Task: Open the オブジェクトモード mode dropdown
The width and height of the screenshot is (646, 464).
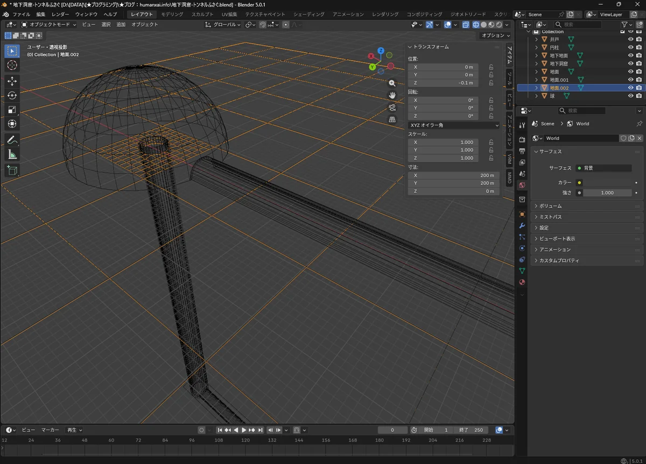Action: point(49,25)
